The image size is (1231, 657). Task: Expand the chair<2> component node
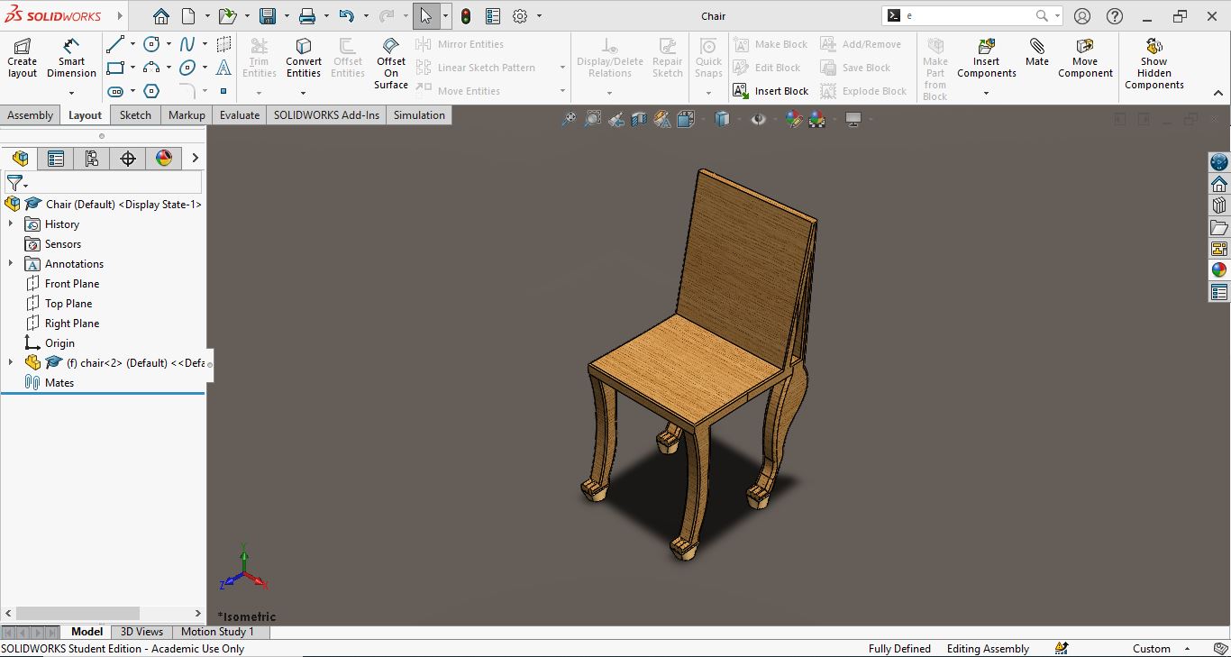[x=11, y=362]
